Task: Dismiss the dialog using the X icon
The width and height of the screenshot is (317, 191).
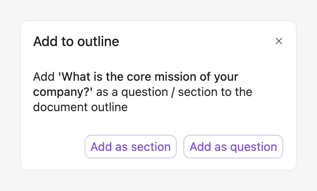Action: pyautogui.click(x=279, y=41)
